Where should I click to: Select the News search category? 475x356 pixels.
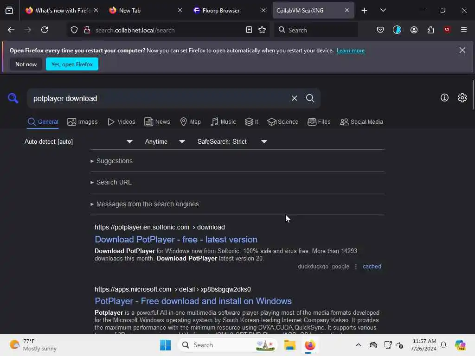(x=157, y=122)
